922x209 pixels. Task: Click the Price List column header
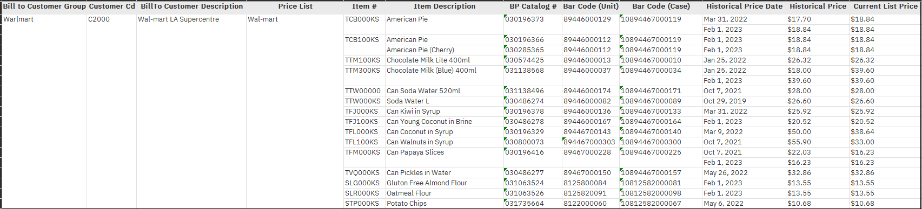coord(295,6)
